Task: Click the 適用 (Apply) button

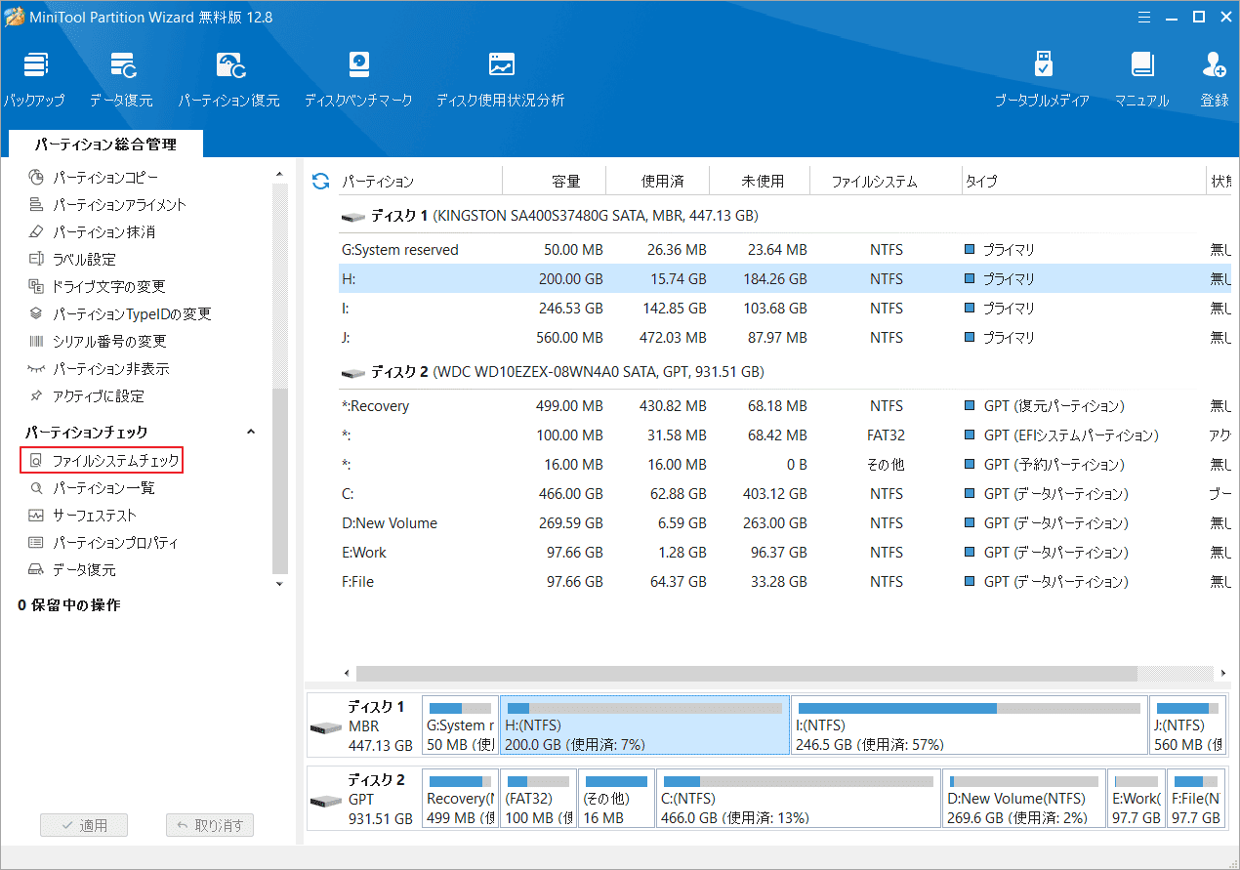Action: [83, 824]
